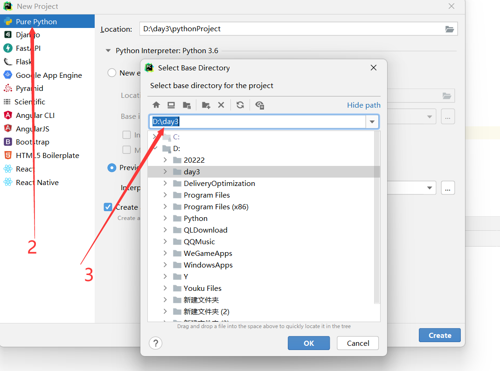
Task: Expand the 20222 folder
Action: [165, 160]
